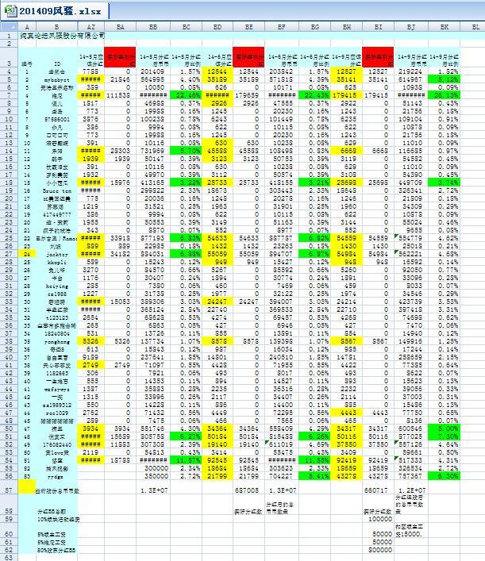Select column BD header

point(217,27)
